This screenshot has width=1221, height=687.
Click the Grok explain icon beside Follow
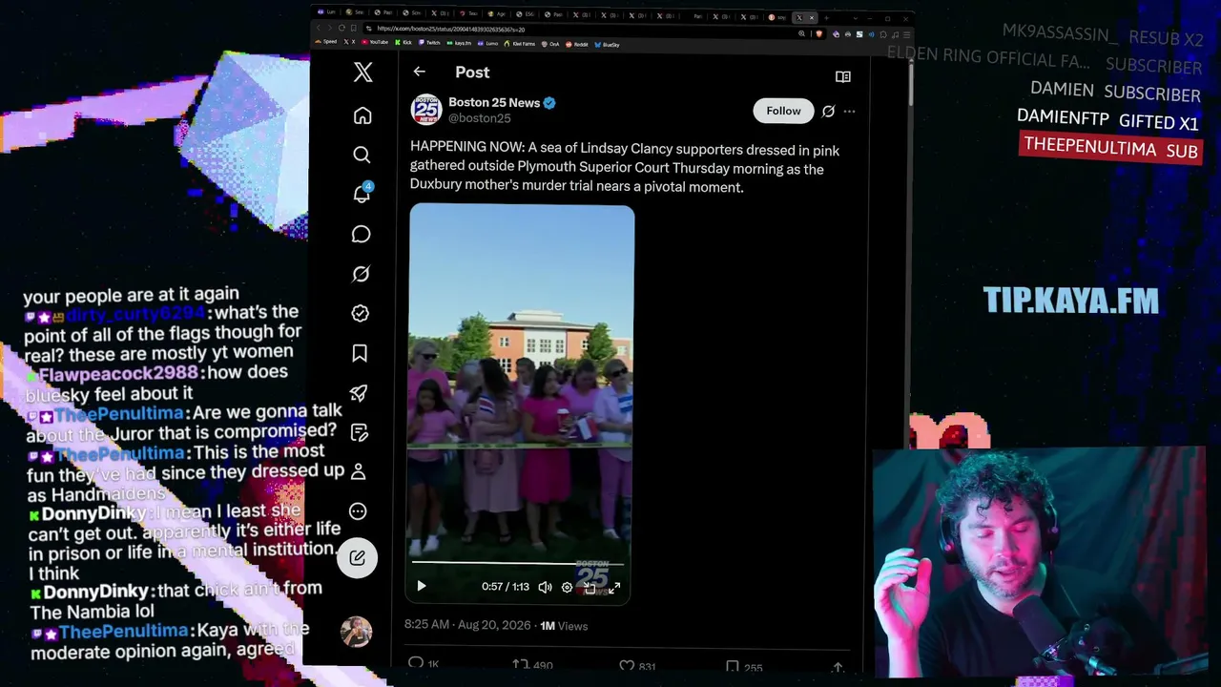click(x=828, y=111)
